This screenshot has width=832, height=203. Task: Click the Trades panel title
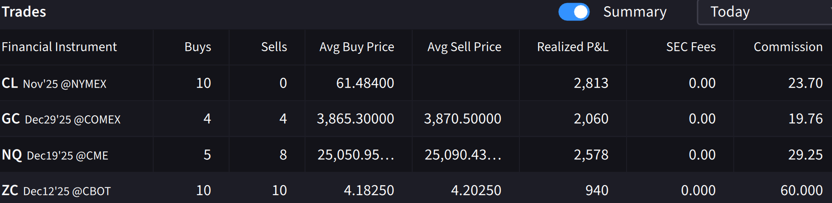pyautogui.click(x=24, y=12)
